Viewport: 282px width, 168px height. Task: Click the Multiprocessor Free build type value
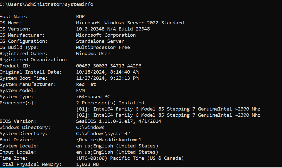point(103,47)
